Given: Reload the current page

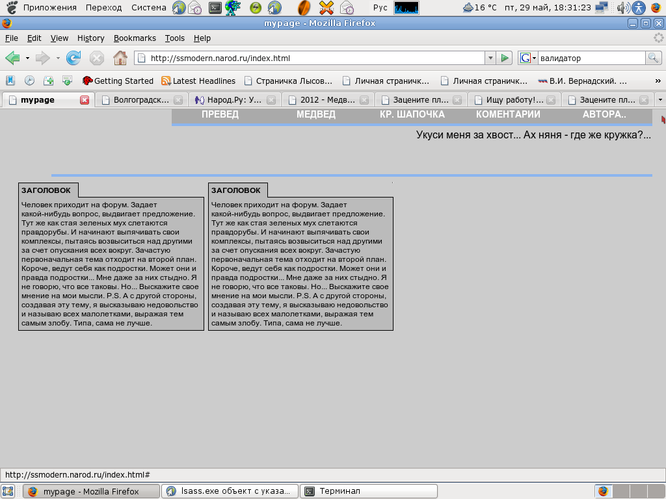Looking at the screenshot, I should 73,58.
